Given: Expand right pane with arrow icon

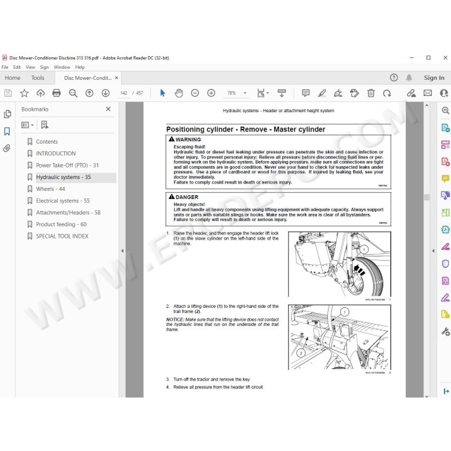Looking at the screenshot, I should pyautogui.click(x=446, y=391).
